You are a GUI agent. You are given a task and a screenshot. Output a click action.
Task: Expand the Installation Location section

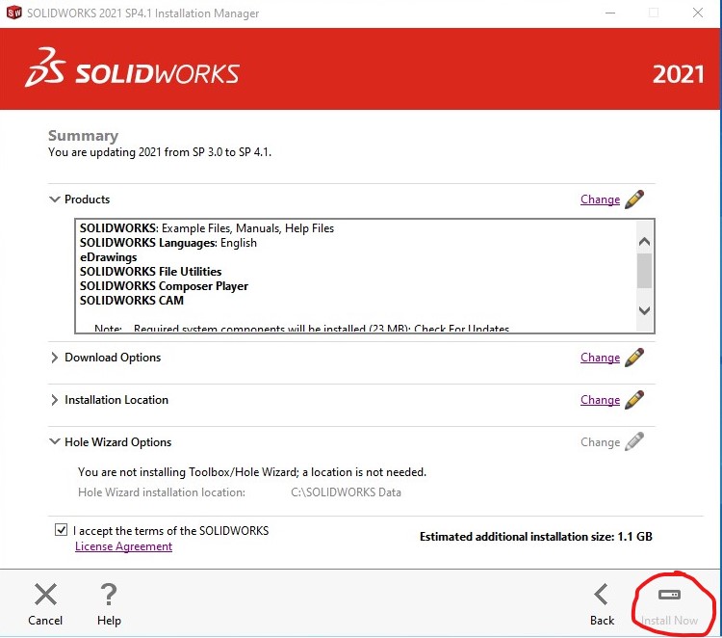click(54, 400)
